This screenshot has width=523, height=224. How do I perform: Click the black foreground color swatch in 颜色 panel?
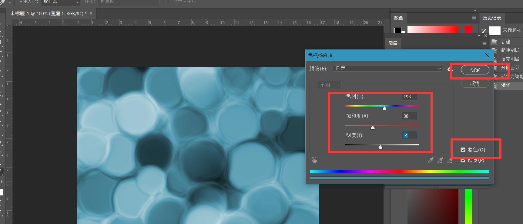(x=397, y=30)
